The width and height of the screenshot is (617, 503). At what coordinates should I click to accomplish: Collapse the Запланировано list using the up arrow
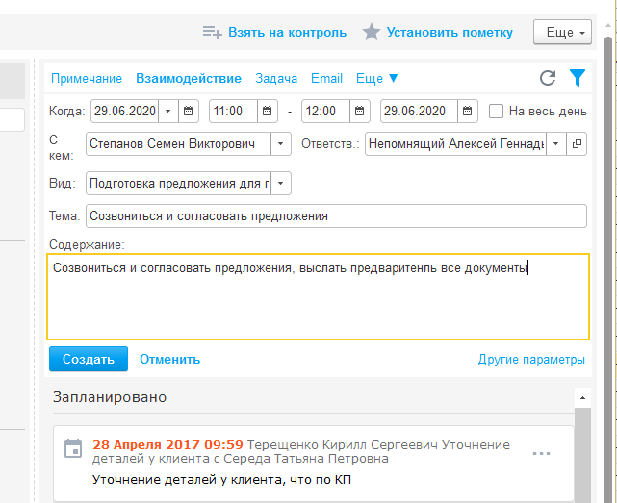pyautogui.click(x=582, y=398)
